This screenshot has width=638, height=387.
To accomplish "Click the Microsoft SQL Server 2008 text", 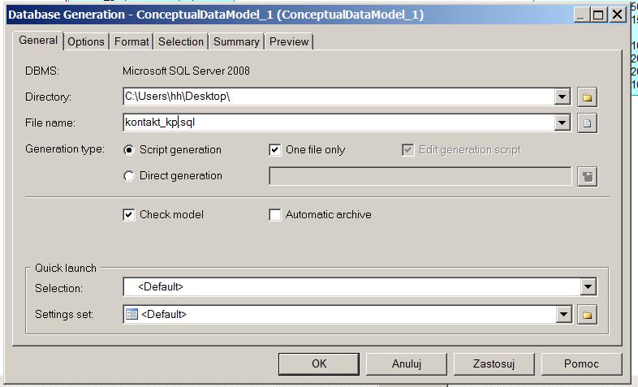I will (187, 71).
